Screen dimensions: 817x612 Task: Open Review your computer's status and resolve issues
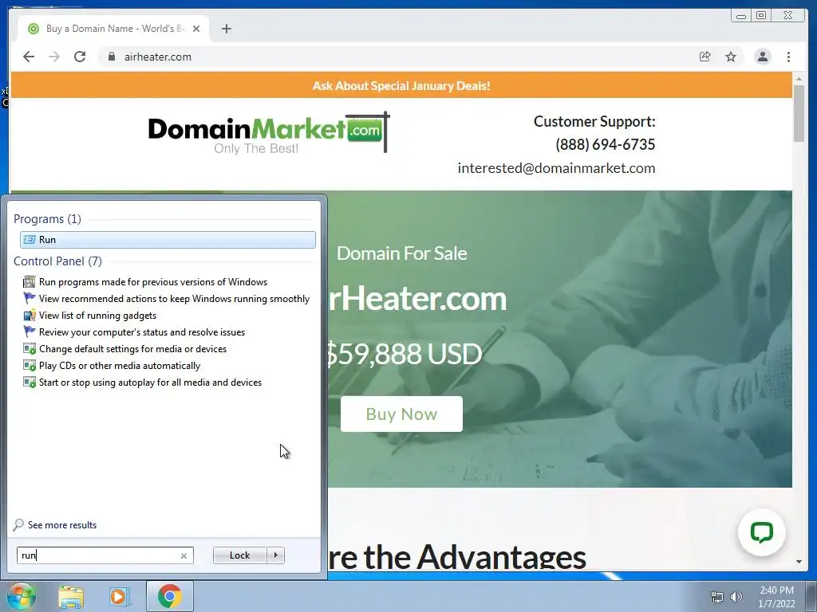134,332
